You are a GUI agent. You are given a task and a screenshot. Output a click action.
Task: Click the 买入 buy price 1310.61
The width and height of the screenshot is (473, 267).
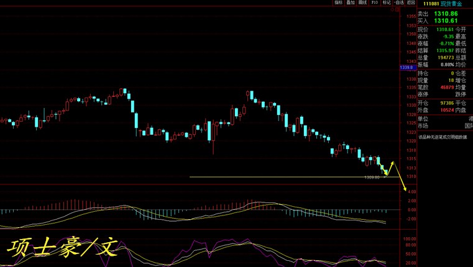[446, 20]
